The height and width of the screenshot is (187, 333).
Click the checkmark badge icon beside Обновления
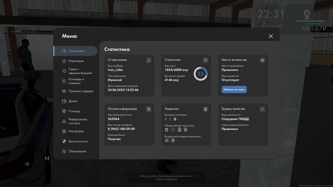64,151
